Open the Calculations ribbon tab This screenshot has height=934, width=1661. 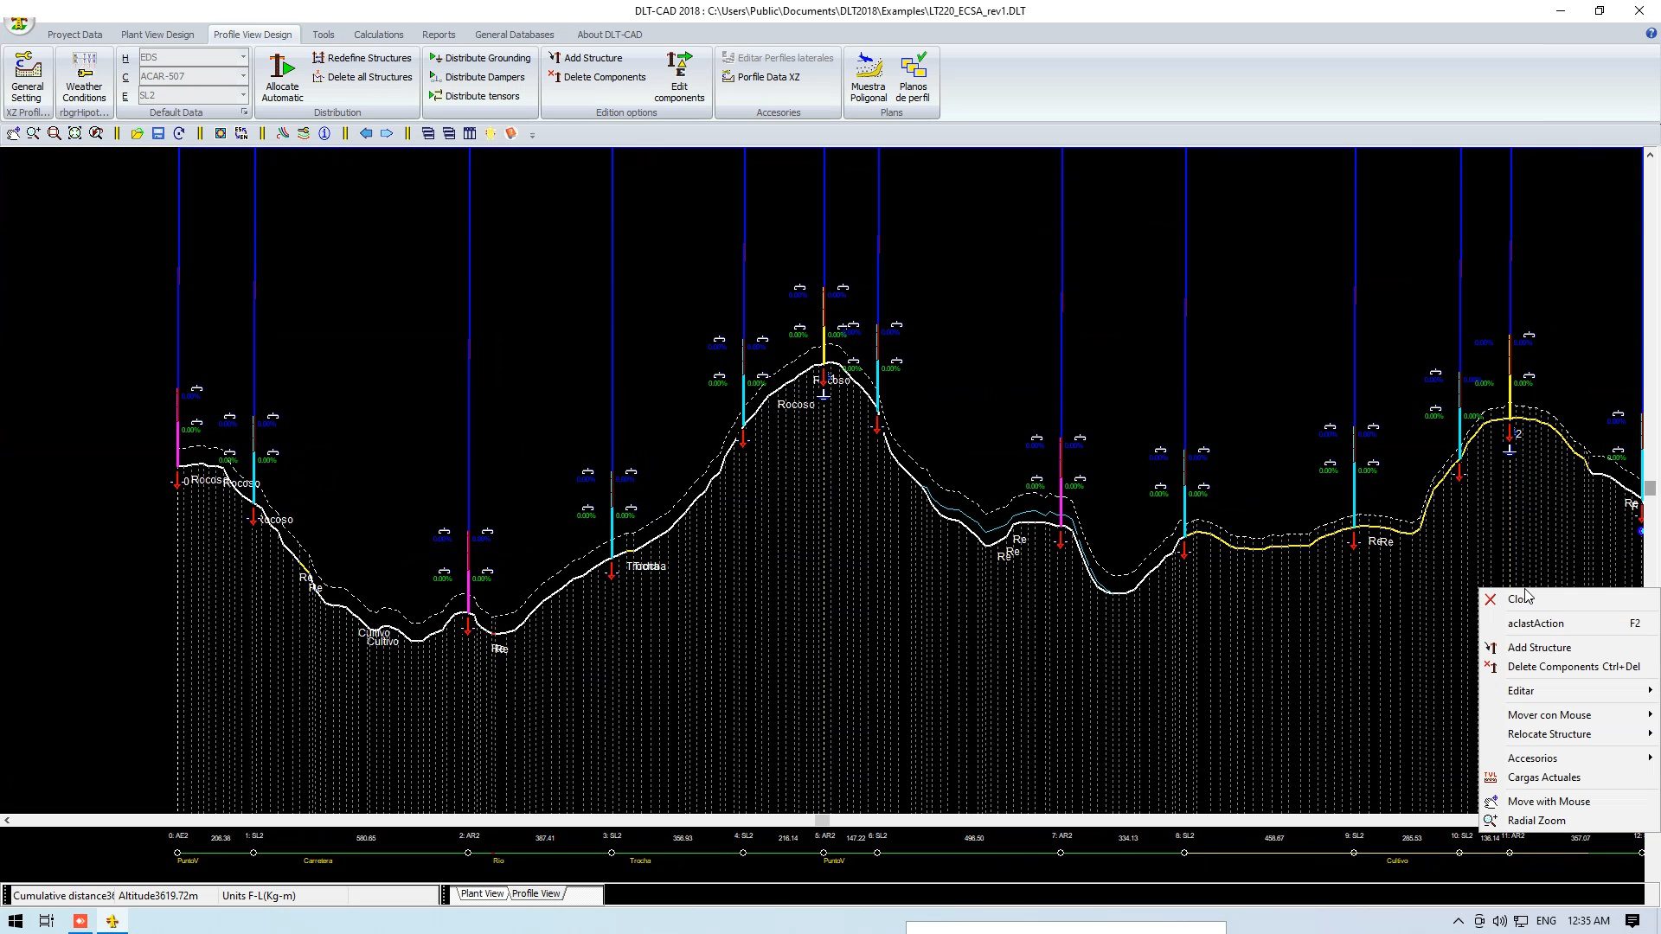click(378, 35)
